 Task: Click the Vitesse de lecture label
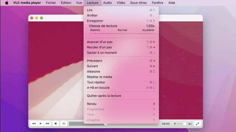point(103,26)
